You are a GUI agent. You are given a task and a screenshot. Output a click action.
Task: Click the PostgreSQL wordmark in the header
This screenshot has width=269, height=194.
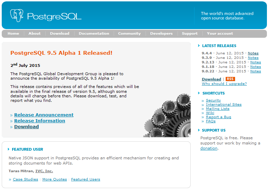click(x=54, y=17)
